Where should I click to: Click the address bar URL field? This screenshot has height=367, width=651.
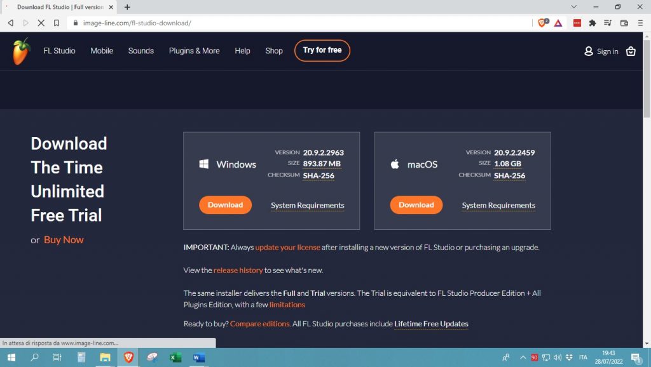(286, 23)
